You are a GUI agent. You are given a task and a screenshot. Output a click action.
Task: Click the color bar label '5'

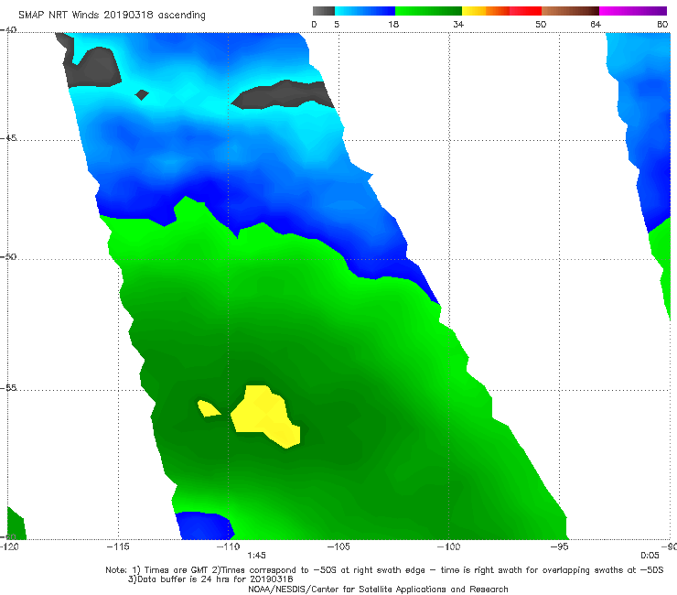pyautogui.click(x=337, y=24)
